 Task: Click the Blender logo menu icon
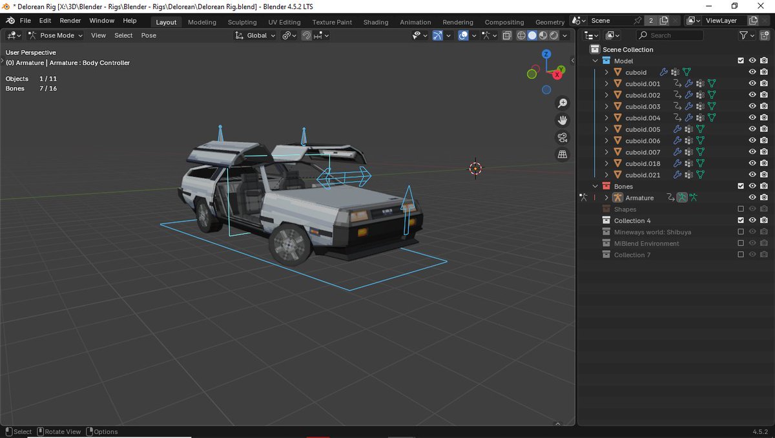(x=10, y=21)
